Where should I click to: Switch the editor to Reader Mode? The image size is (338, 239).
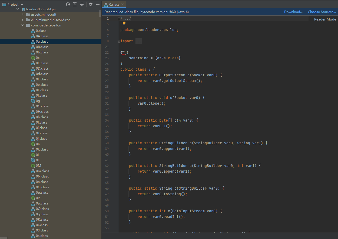pos(325,19)
